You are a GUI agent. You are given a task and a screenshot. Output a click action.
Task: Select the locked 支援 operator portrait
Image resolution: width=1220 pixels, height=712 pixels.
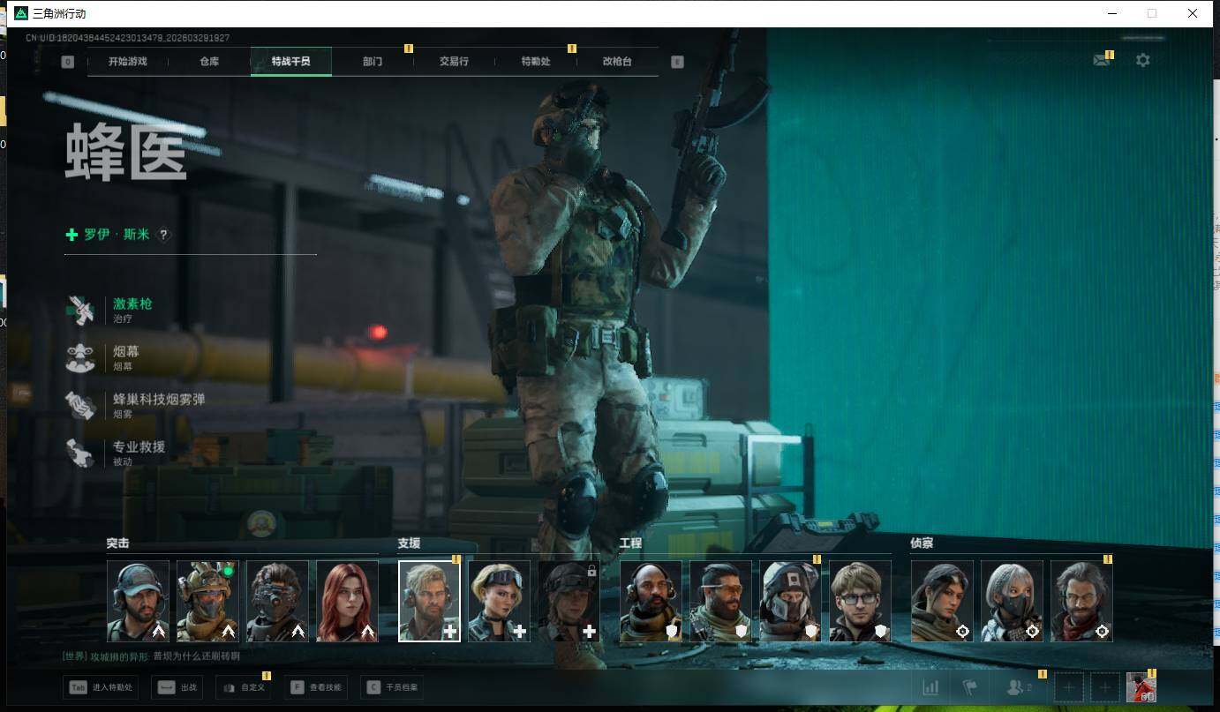pos(569,601)
